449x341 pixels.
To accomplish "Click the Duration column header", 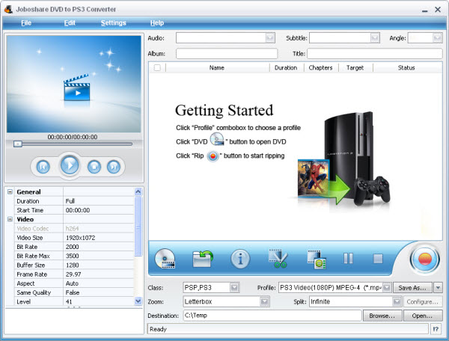I will (286, 68).
